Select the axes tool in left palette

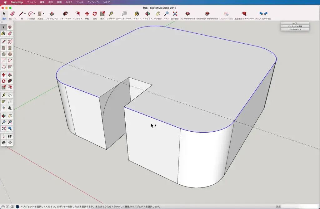[x=4, y=108]
